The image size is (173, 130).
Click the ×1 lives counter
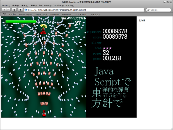(x=6, y=25)
